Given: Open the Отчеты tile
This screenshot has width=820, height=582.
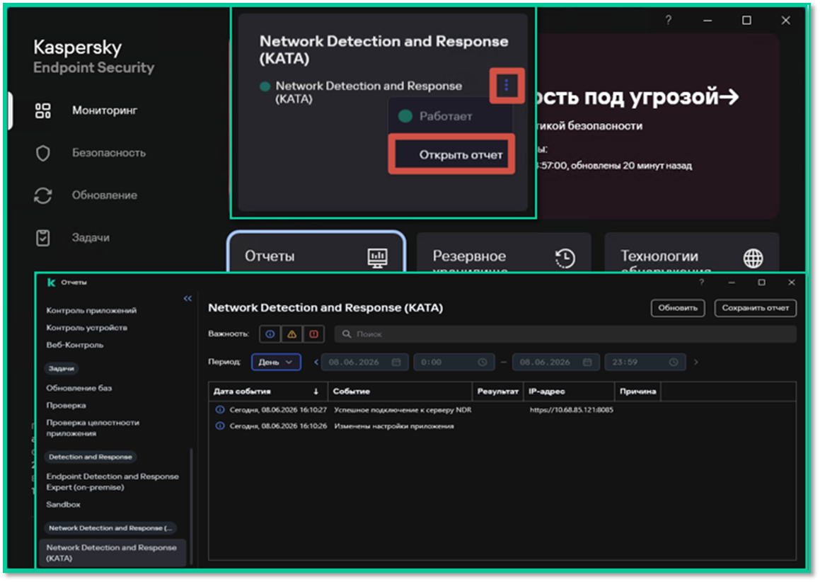Looking at the screenshot, I should [316, 252].
